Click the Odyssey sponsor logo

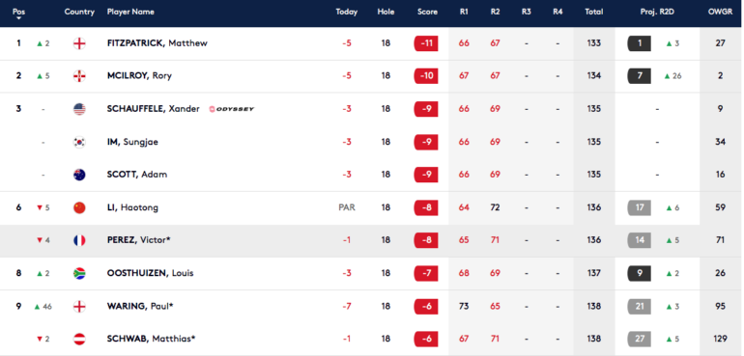coord(232,109)
